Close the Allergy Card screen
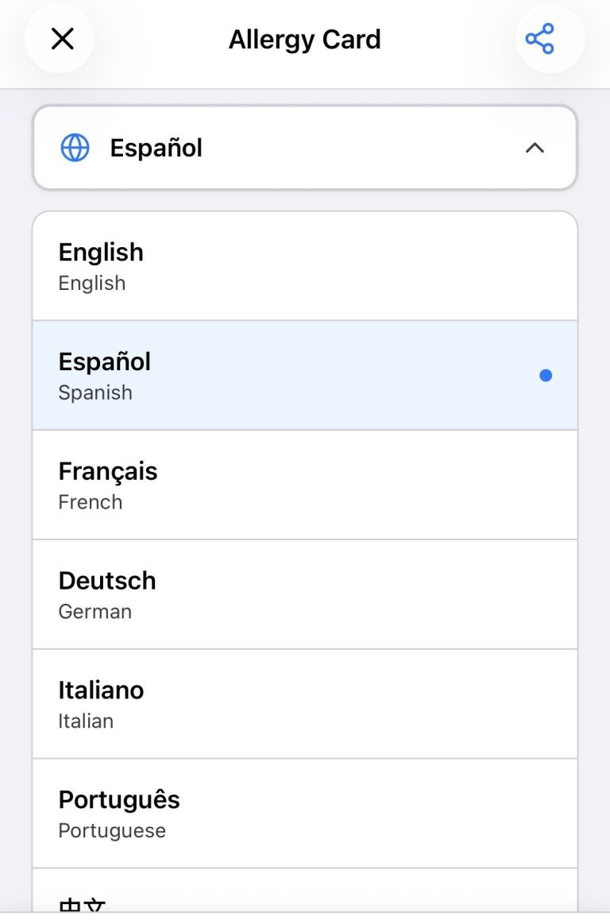This screenshot has height=924, width=610. click(62, 39)
